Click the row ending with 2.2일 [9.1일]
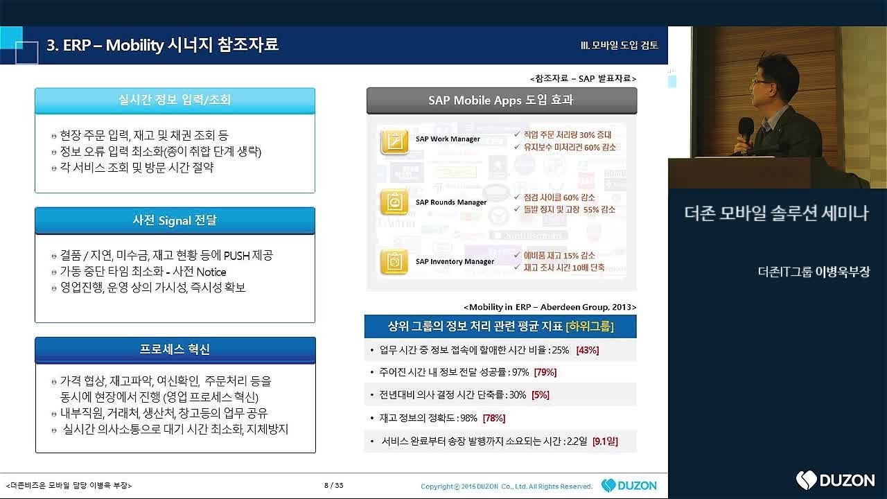 [500, 441]
